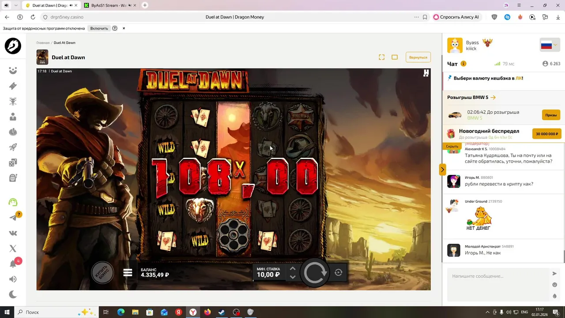565x318 pixels.
Task: Toggle site sound speaker icon in sidebar
Action: [13, 279]
